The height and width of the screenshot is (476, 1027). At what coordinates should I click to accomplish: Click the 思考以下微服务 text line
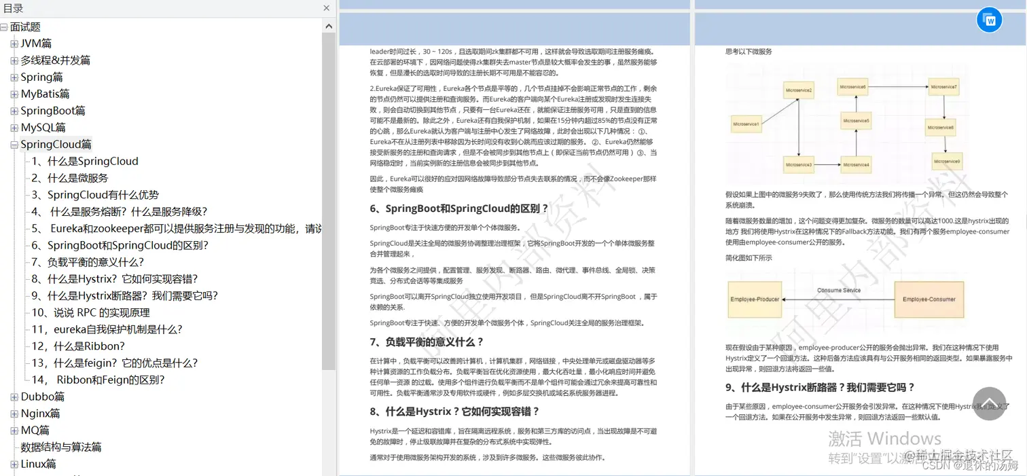pos(749,52)
